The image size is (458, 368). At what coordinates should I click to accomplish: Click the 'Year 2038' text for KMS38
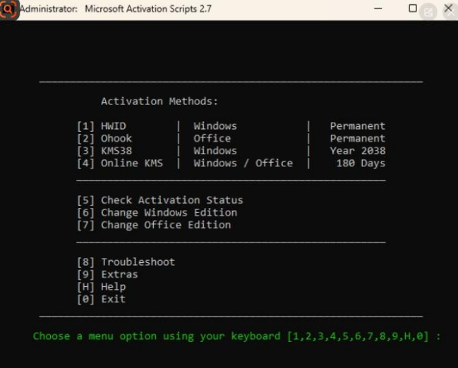point(357,151)
